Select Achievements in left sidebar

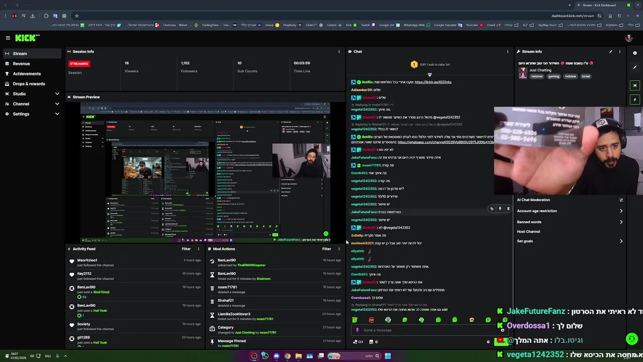click(x=32, y=74)
